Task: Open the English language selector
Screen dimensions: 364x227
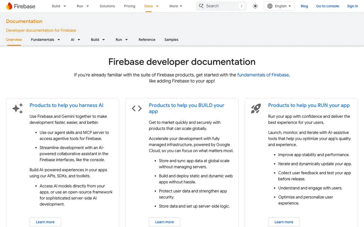Action: [x=279, y=6]
